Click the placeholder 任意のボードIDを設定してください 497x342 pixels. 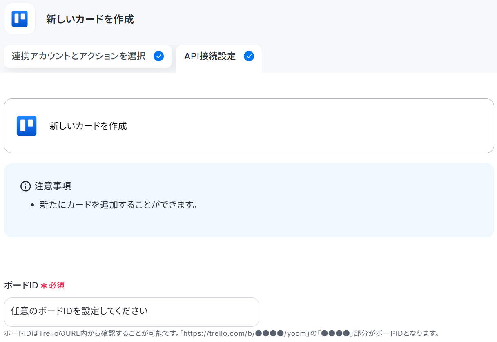coord(79,311)
